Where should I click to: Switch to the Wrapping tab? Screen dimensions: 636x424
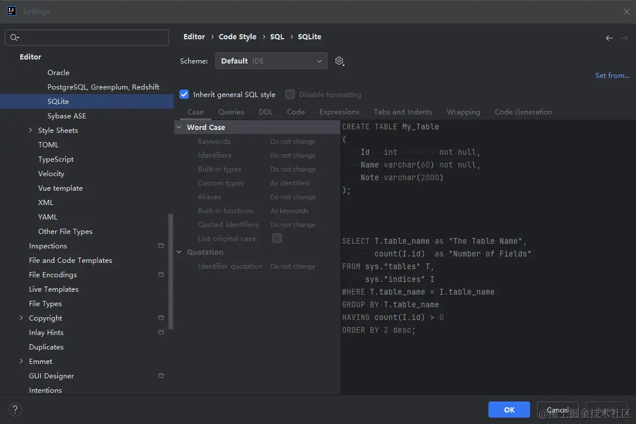[463, 111]
